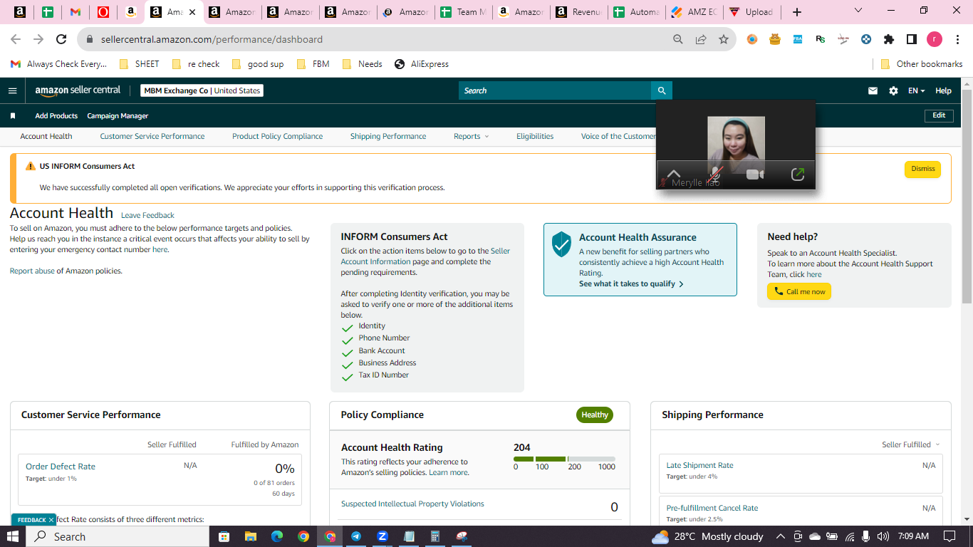
Task: Unmute the microphone in the video call overlay
Action: coord(715,174)
